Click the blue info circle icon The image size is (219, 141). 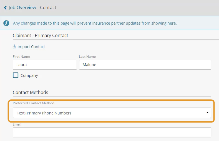click(x=6, y=23)
